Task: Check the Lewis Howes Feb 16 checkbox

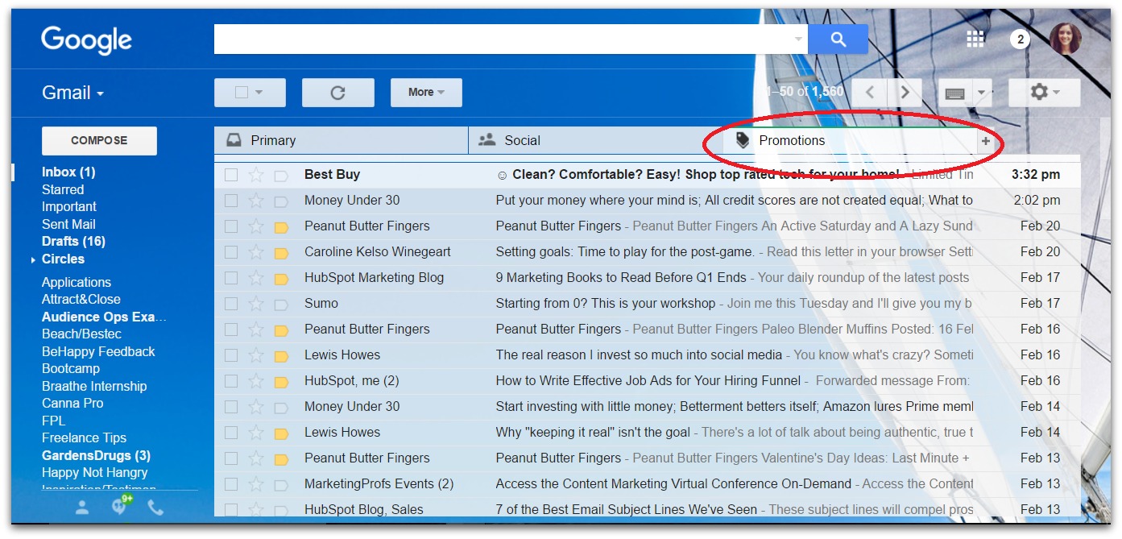Action: tap(231, 355)
